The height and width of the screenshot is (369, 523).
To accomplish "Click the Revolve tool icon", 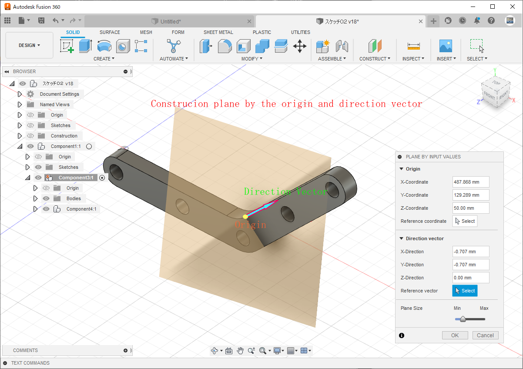I will pos(104,46).
